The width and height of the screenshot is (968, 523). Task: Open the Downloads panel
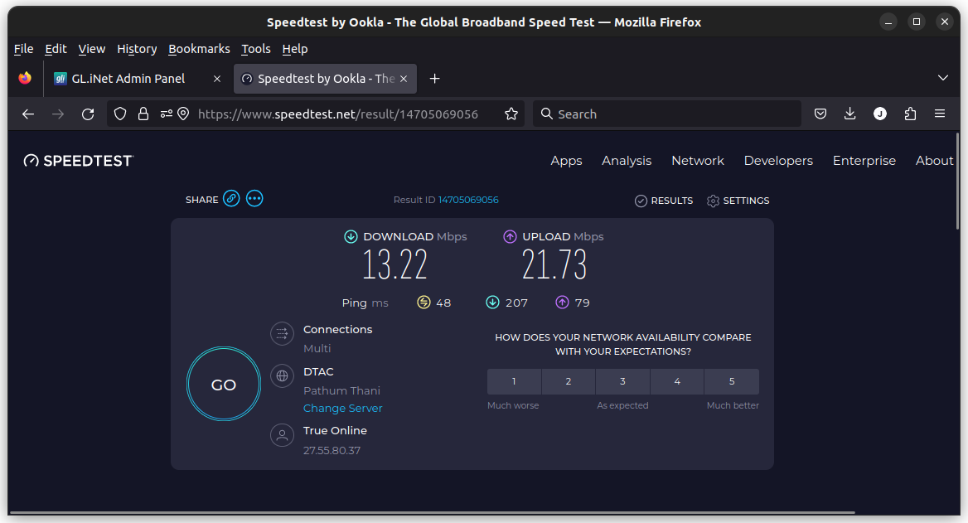850,114
